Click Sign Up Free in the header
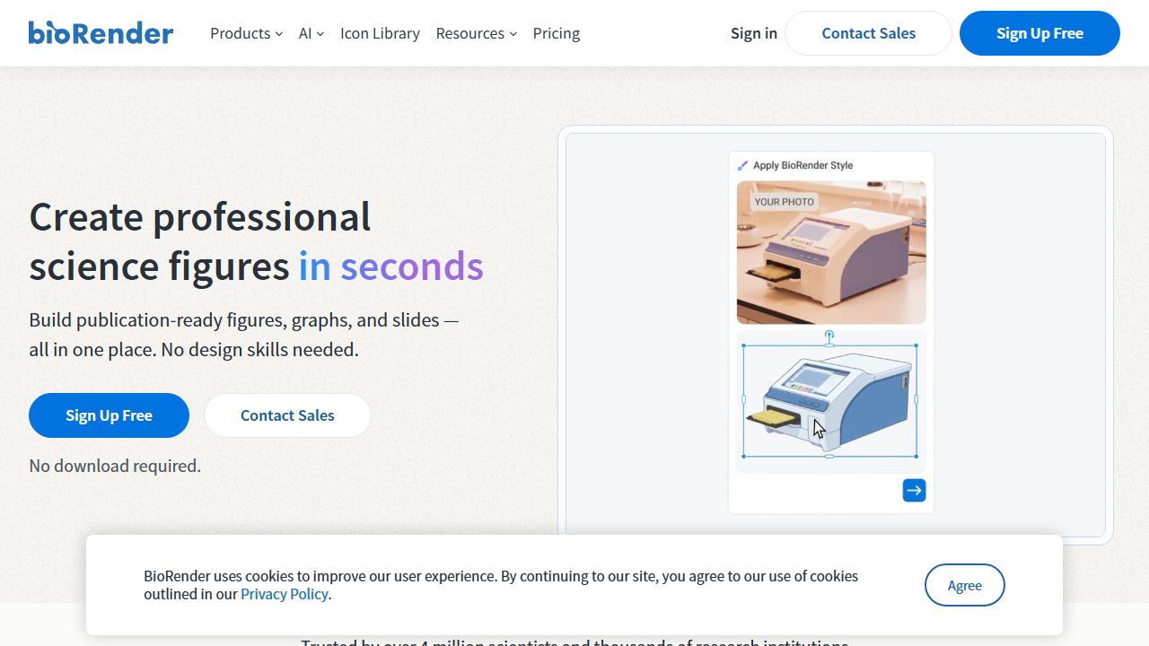1149x646 pixels. [1039, 33]
